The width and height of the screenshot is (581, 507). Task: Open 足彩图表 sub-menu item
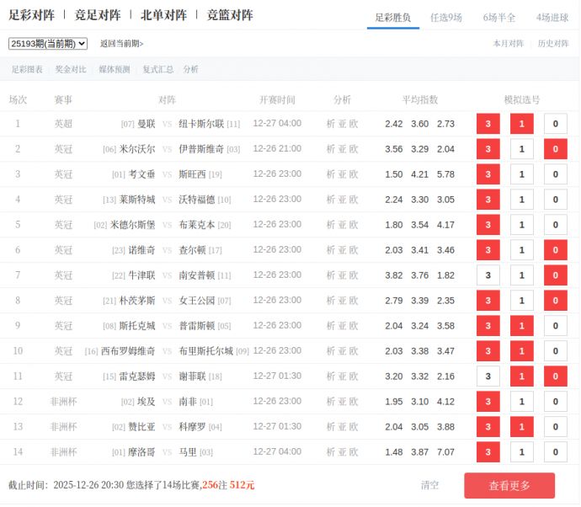coord(27,70)
